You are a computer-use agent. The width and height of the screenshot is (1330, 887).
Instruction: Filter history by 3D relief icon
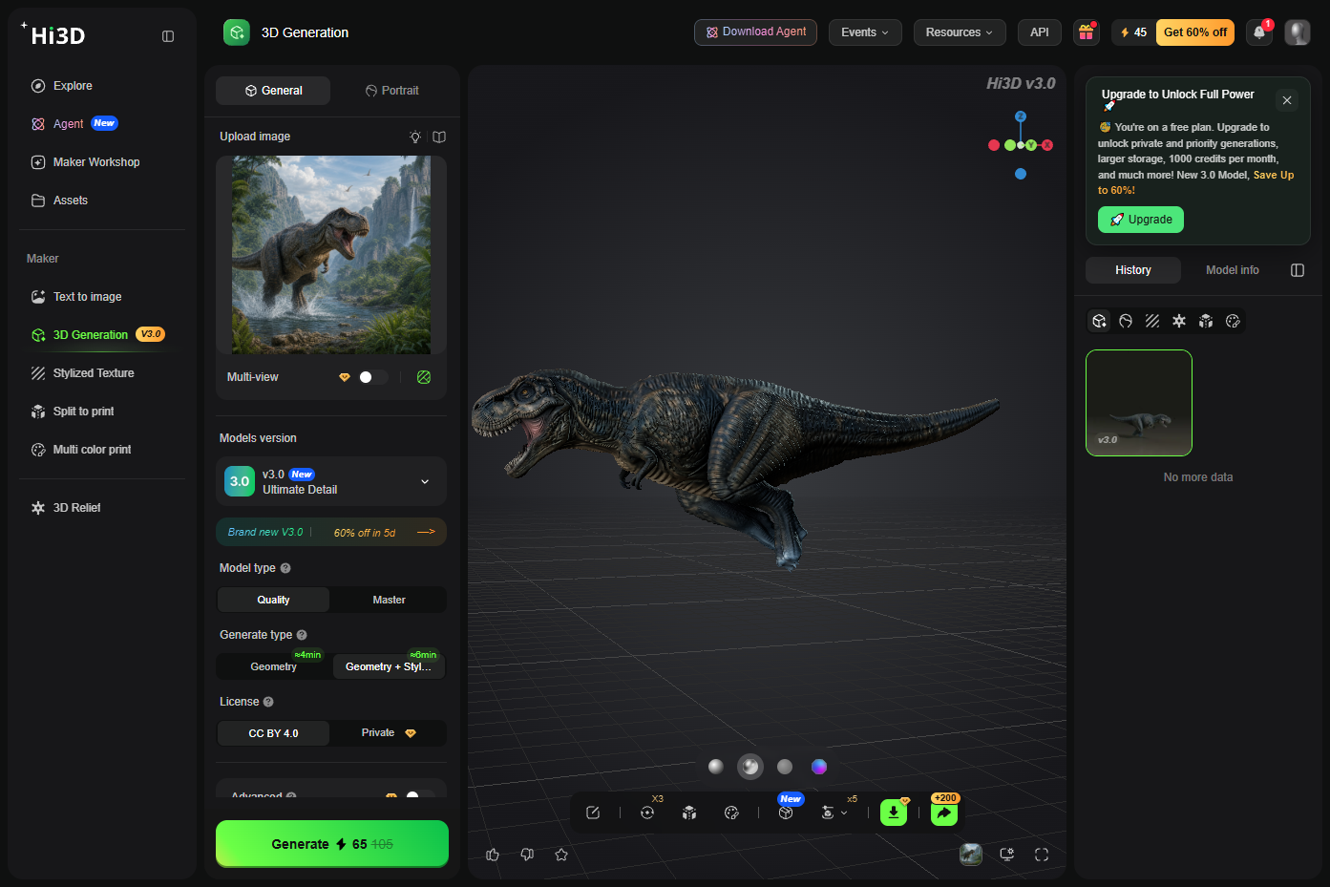pyautogui.click(x=1179, y=321)
